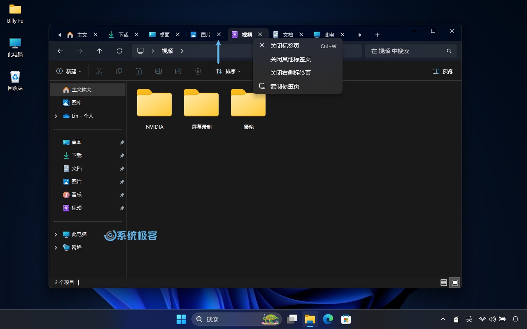Select 主文件夹 in the sidebar

88,90
